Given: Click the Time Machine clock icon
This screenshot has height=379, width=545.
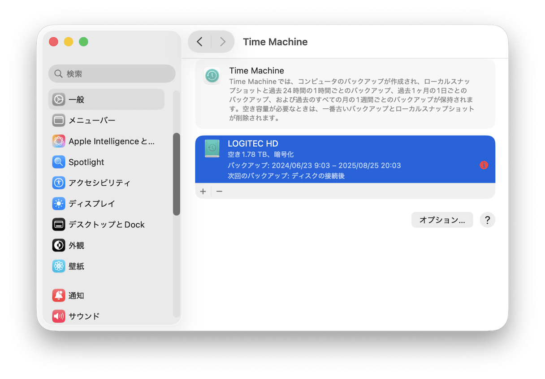Looking at the screenshot, I should point(212,76).
